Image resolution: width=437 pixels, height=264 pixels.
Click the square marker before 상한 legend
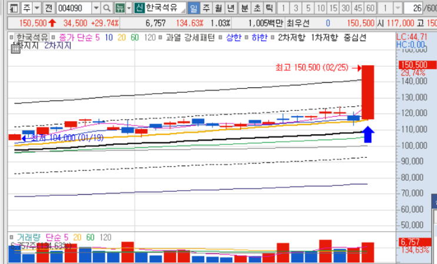(x=221, y=37)
